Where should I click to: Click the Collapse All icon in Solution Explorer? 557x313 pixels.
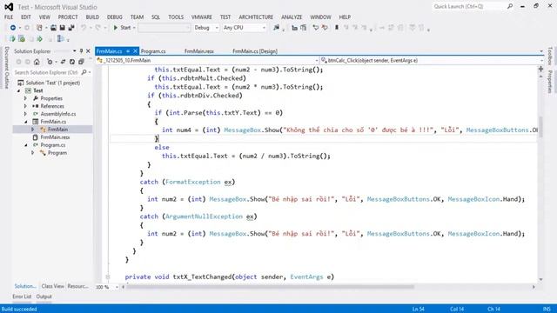click(81, 62)
